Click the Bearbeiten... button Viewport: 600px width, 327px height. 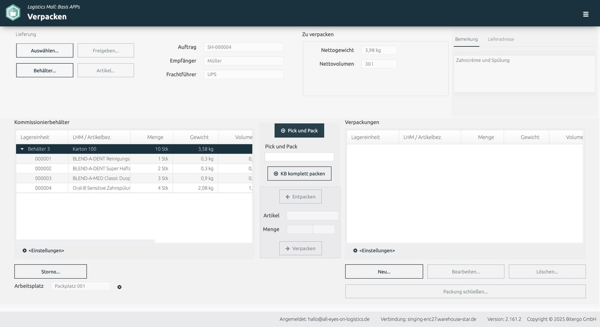tap(465, 271)
